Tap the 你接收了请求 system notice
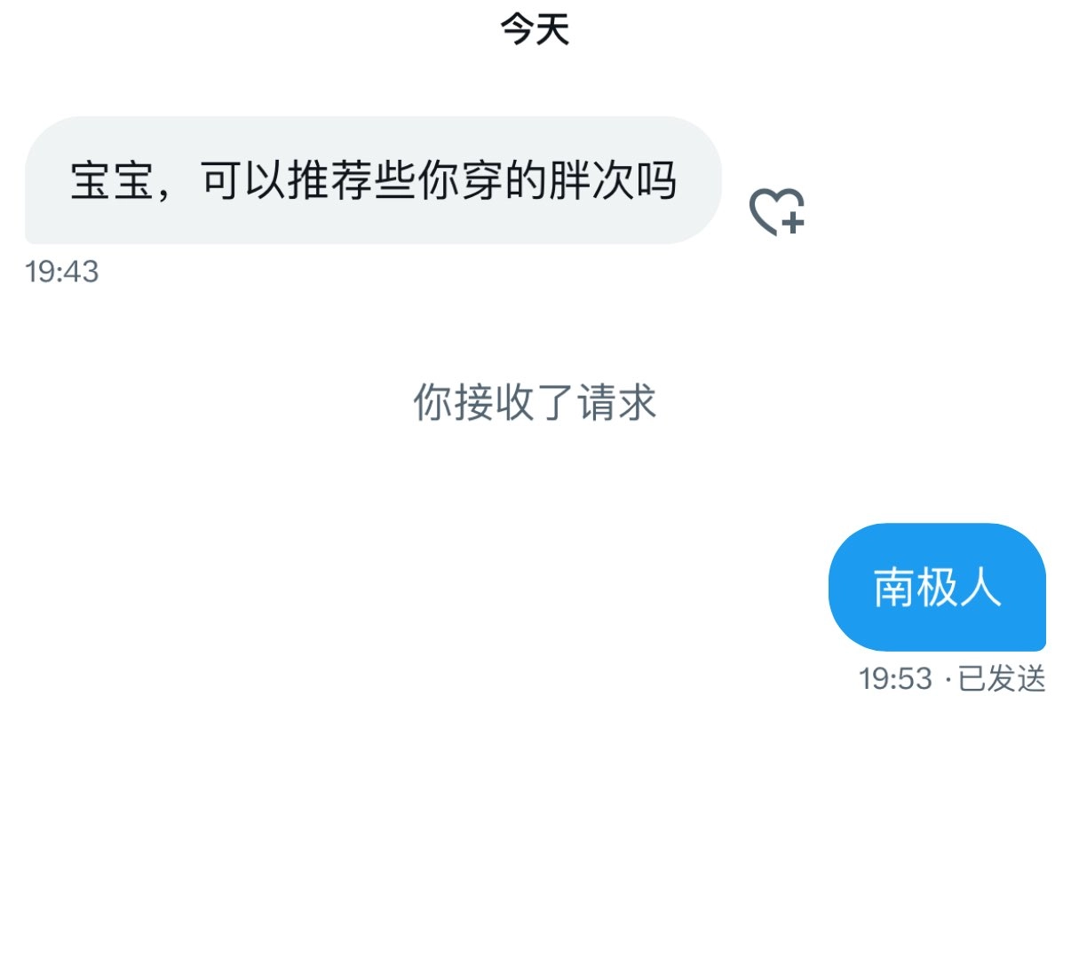1071x965 pixels. pyautogui.click(x=535, y=402)
